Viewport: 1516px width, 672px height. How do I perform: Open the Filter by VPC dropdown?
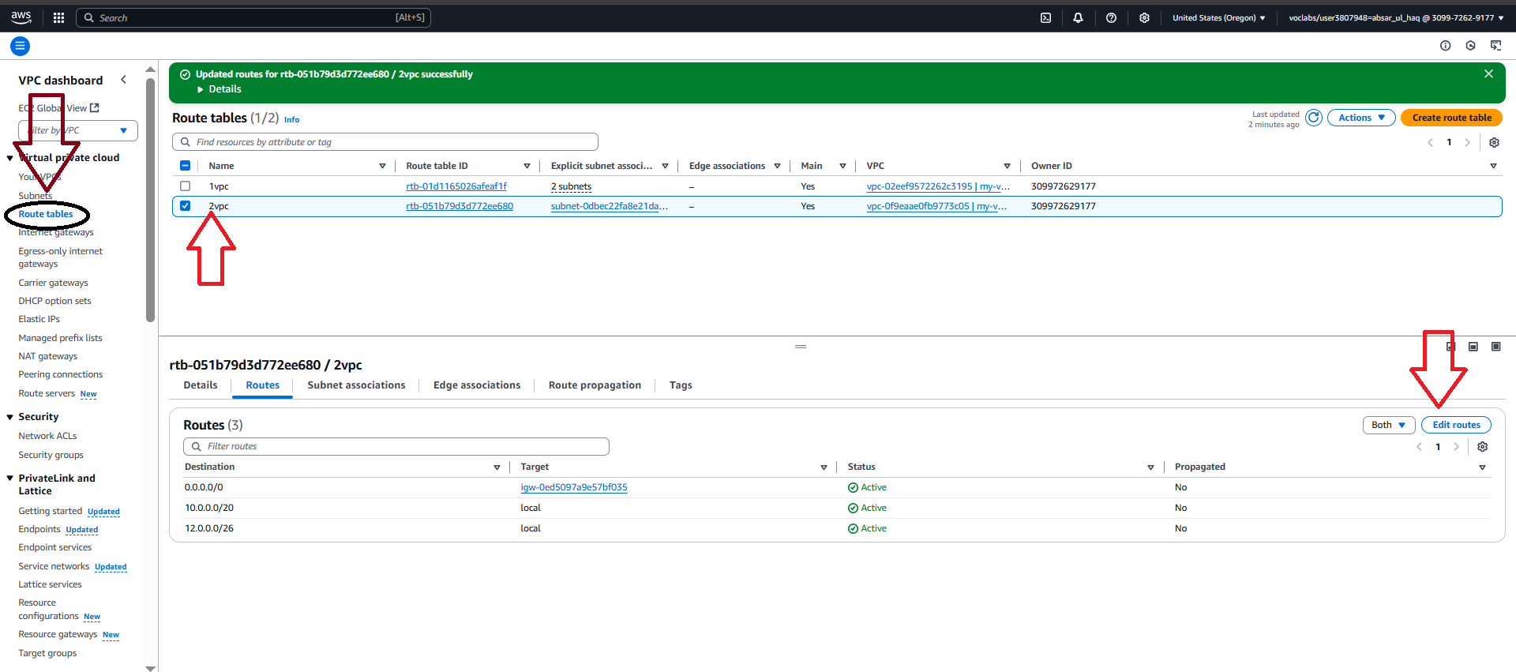point(78,130)
